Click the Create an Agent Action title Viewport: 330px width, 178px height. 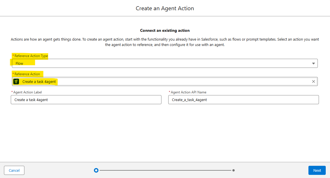[x=165, y=8]
